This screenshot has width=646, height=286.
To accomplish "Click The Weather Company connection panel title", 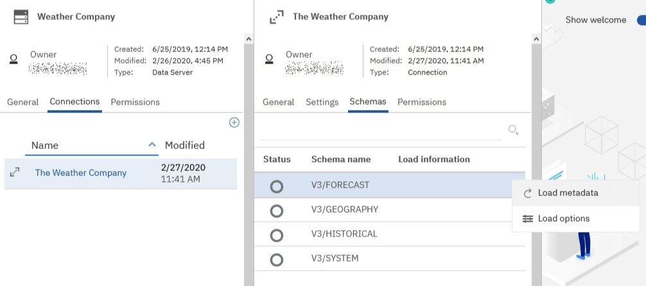I will [x=341, y=17].
